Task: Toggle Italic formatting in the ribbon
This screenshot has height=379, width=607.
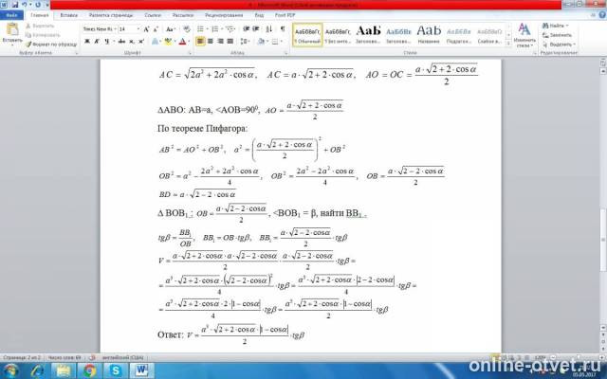Action: click(x=97, y=42)
